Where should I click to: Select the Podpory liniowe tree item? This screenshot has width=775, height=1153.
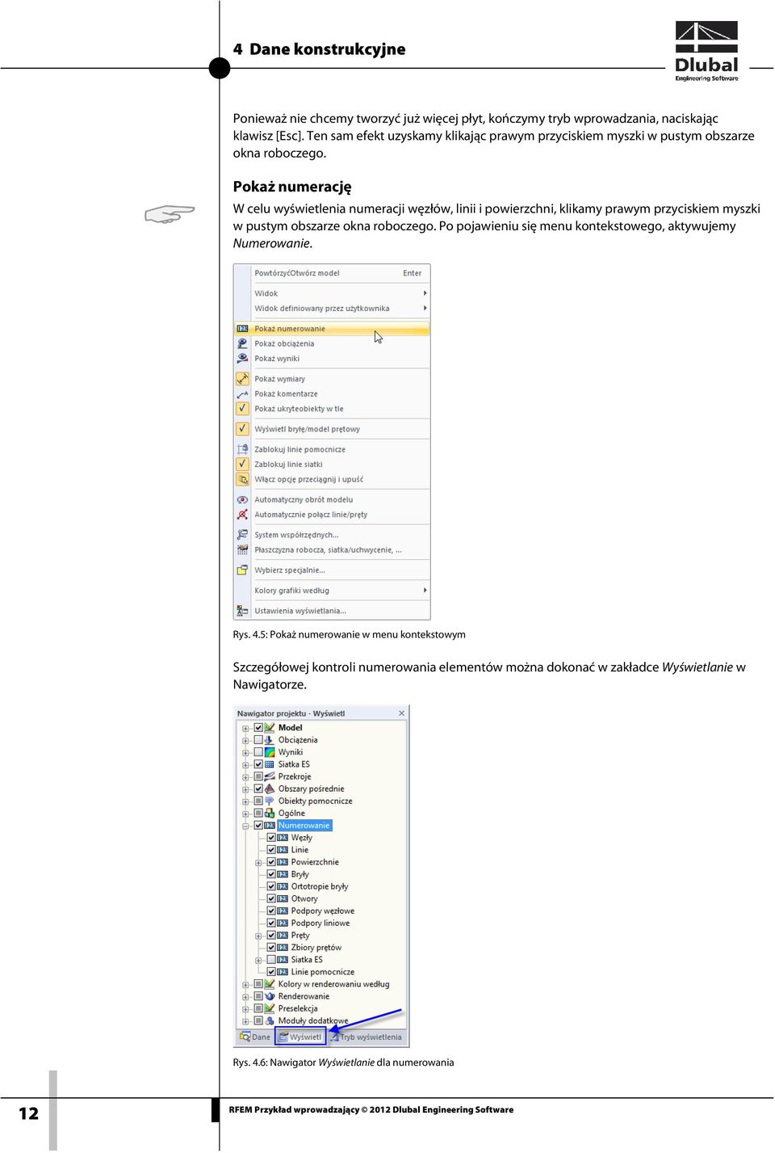tap(320, 923)
